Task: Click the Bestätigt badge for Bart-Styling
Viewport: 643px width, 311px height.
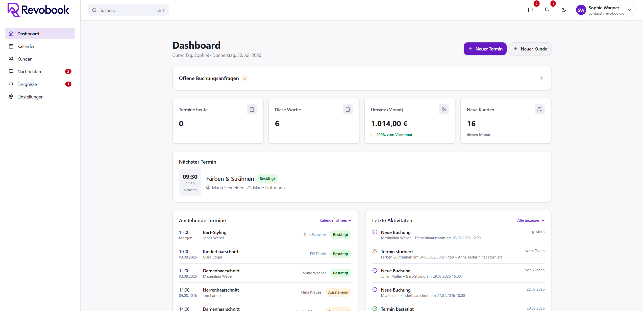Action: pyautogui.click(x=341, y=235)
